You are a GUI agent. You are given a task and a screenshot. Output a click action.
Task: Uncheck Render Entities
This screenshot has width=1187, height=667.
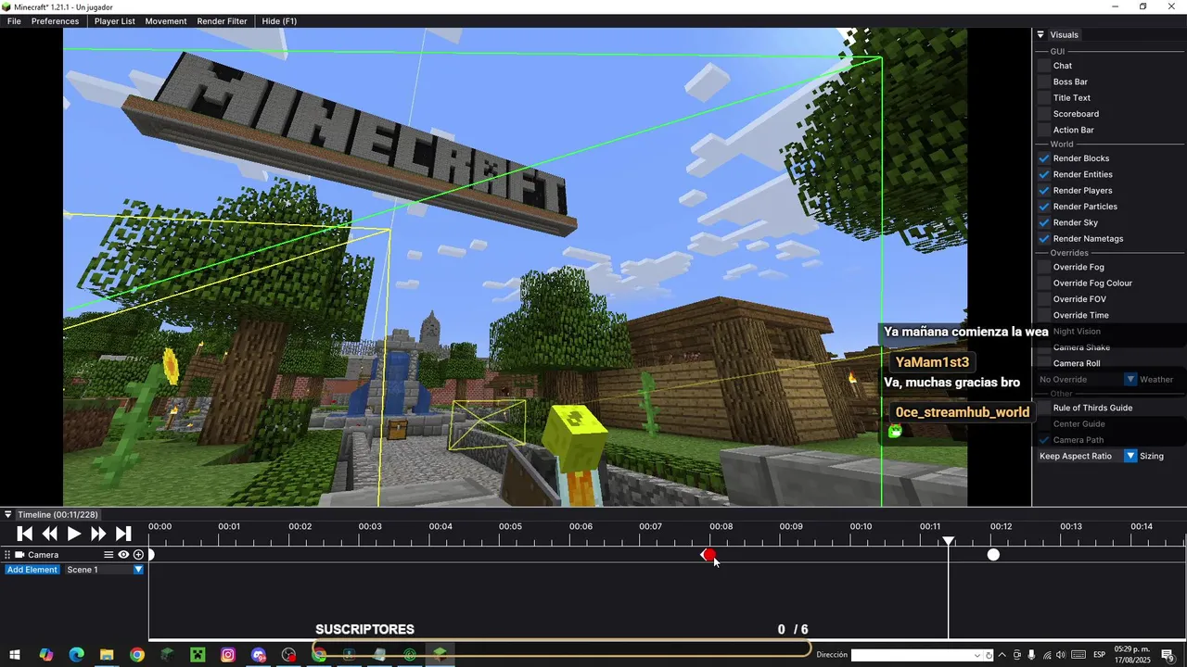point(1044,174)
